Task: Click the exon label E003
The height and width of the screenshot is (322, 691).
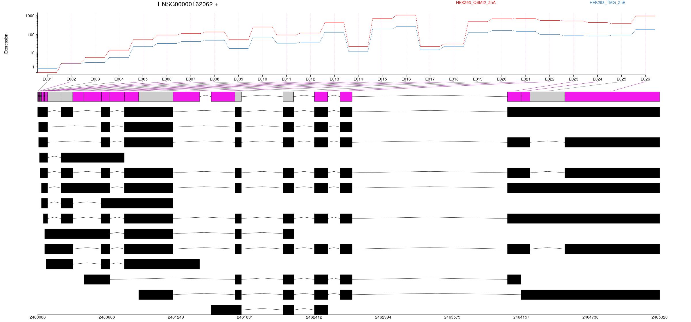Action: [95, 79]
